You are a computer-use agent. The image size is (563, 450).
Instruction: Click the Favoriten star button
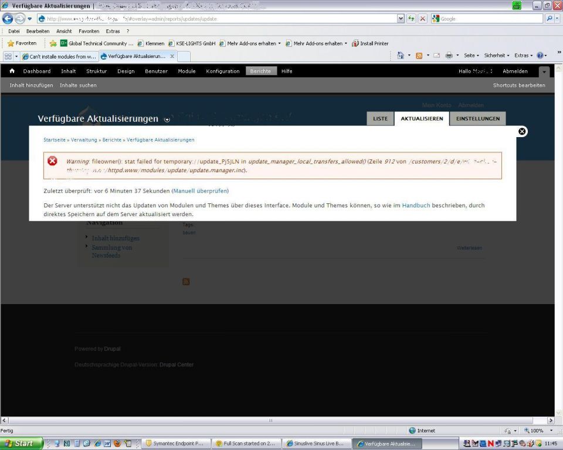pos(22,43)
